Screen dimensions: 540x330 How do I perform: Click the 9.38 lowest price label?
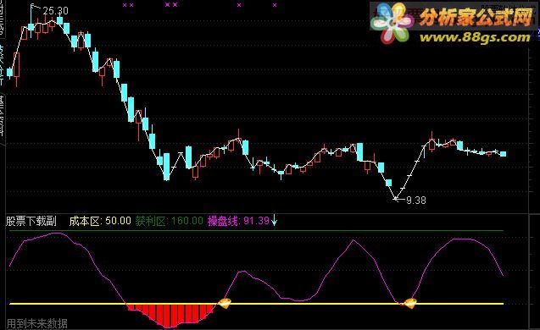pos(416,200)
